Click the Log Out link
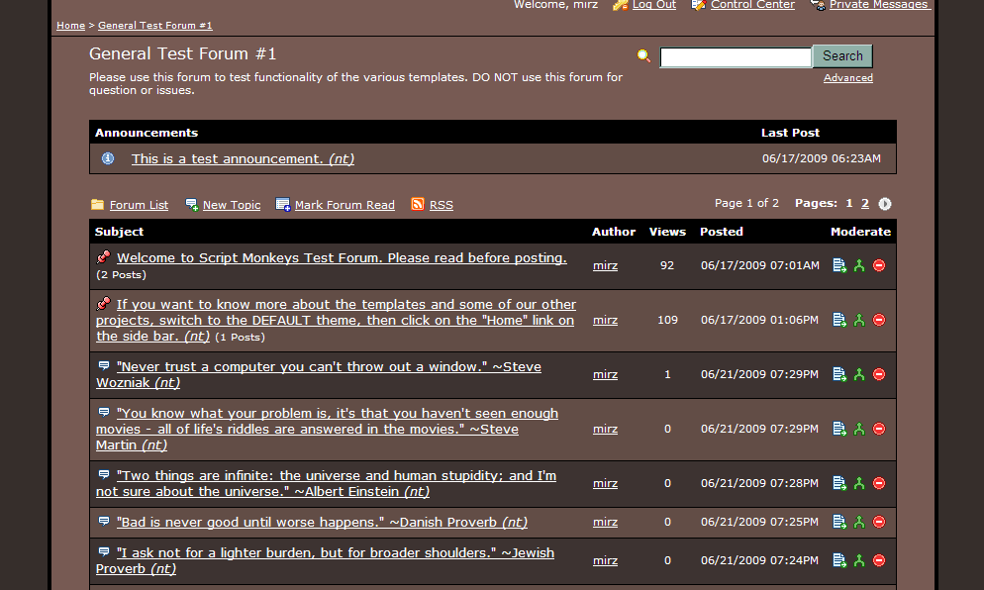This screenshot has height=590, width=984. coord(654,4)
